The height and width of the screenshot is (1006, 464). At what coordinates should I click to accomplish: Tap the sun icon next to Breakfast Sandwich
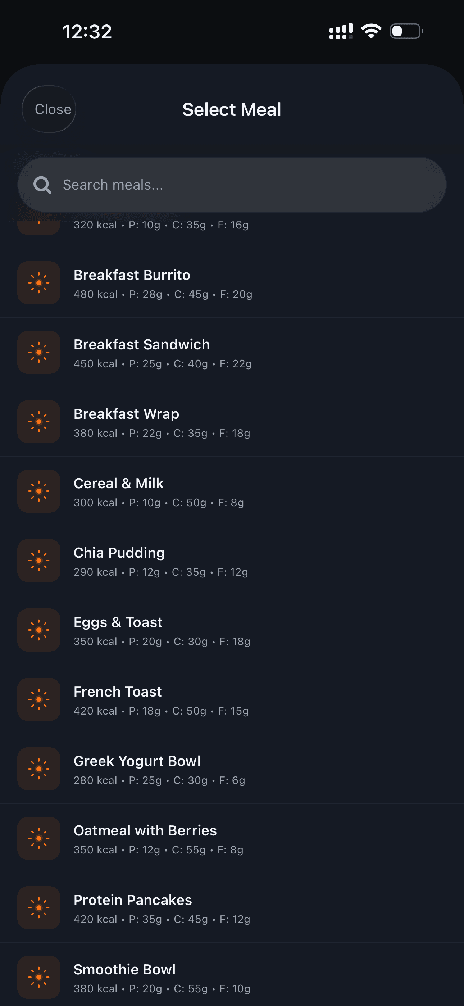coord(39,352)
